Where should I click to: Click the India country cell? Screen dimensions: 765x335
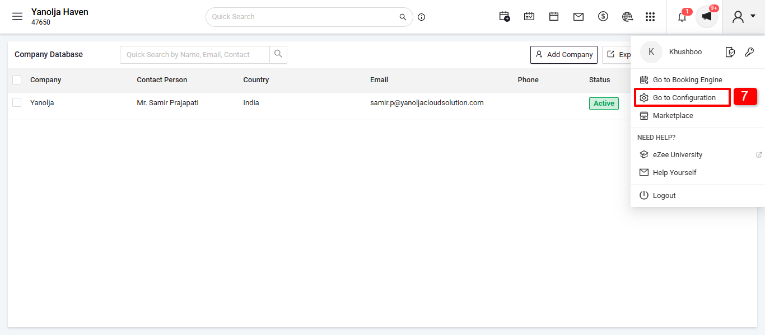(251, 103)
